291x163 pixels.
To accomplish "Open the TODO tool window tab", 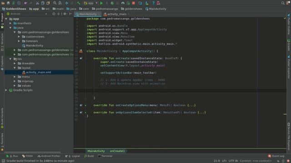I will [27, 156].
